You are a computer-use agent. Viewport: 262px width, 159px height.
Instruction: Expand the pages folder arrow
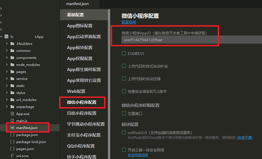tap(7, 72)
